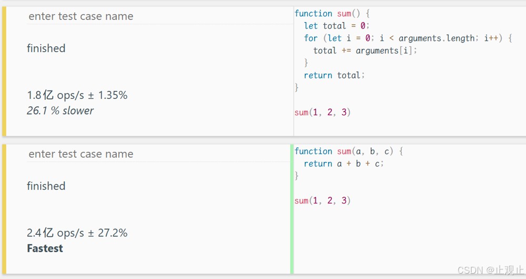Place cursor in the for loop line

click(408, 38)
